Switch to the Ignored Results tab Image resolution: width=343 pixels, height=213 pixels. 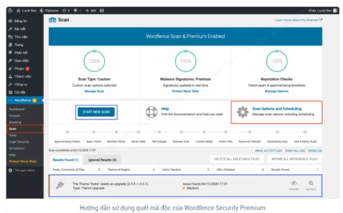point(102,160)
